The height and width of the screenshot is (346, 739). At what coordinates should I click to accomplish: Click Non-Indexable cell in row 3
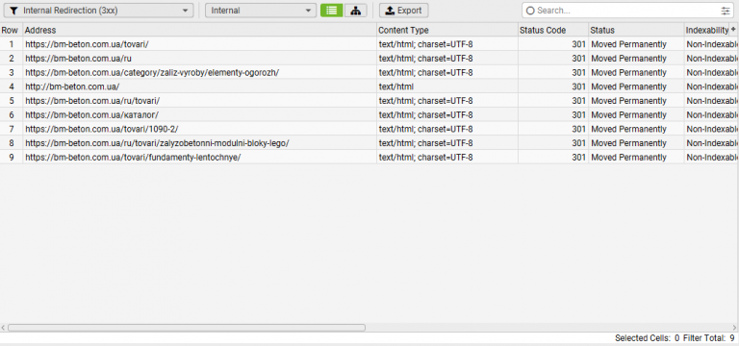712,72
